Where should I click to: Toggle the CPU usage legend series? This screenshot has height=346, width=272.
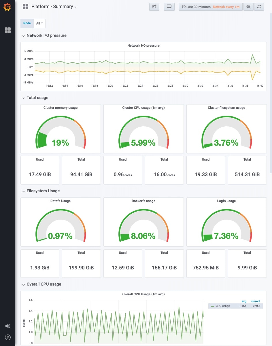223,306
